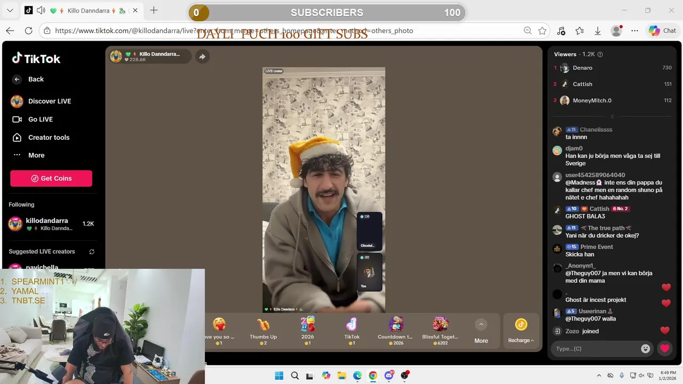The width and height of the screenshot is (683, 384).
Task: Open Windows taskbar Search
Action: pyautogui.click(x=295, y=375)
